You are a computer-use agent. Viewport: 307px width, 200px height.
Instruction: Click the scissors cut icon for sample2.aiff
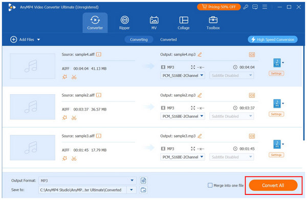pyautogui.click(x=74, y=118)
